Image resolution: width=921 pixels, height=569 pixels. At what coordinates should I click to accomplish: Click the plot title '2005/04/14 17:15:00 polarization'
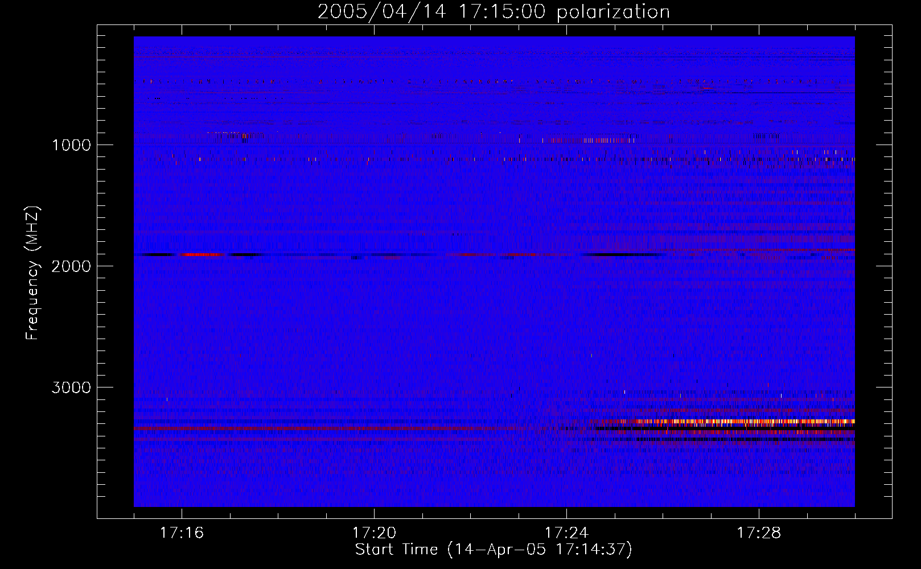(494, 12)
